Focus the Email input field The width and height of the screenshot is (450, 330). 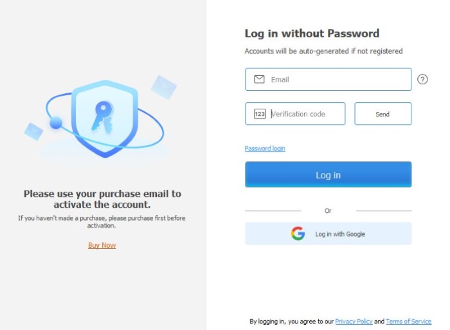(x=328, y=79)
